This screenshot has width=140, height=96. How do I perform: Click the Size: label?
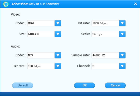22,34
